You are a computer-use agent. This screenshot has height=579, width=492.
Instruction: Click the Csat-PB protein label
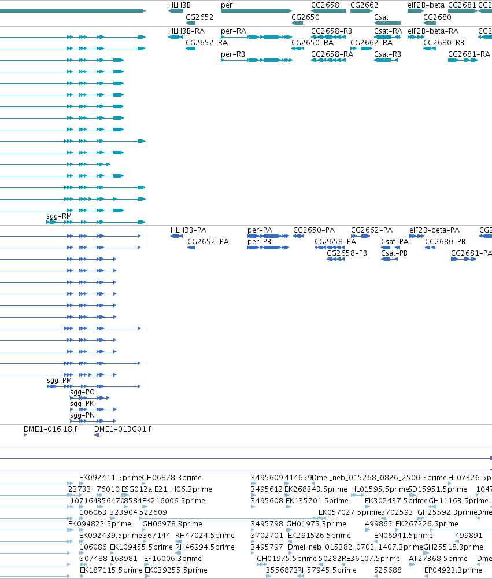[x=394, y=253]
